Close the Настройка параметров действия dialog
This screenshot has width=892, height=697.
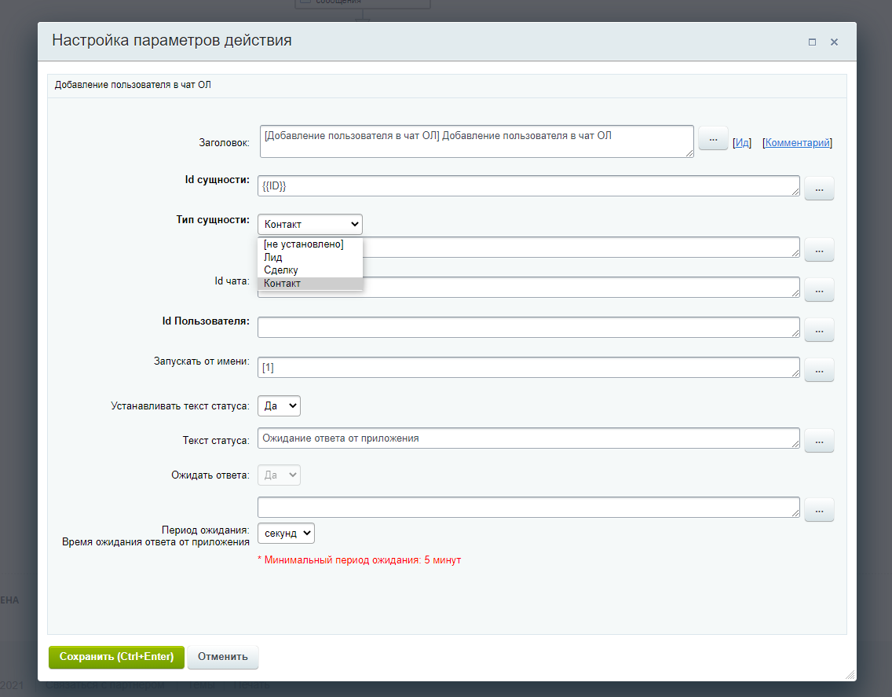(834, 42)
